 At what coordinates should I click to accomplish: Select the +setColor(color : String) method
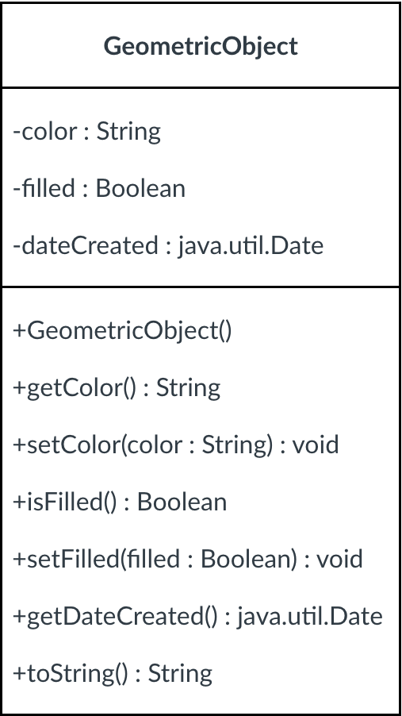pyautogui.click(x=176, y=445)
